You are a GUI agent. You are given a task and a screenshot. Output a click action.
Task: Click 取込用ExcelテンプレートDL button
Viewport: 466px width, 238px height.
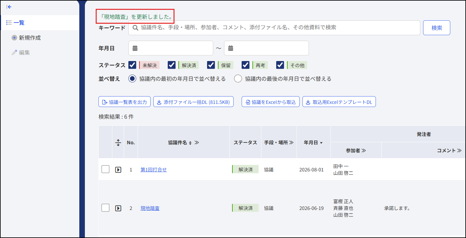click(339, 102)
